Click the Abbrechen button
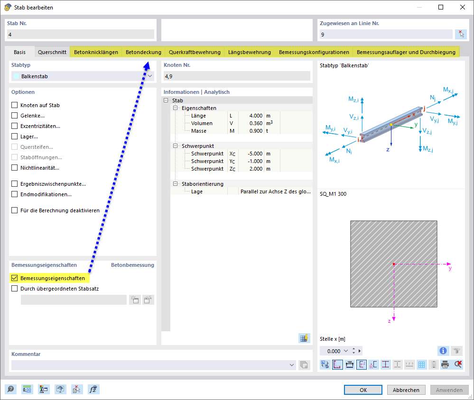Screen dimensions: 474x400 point(406,390)
